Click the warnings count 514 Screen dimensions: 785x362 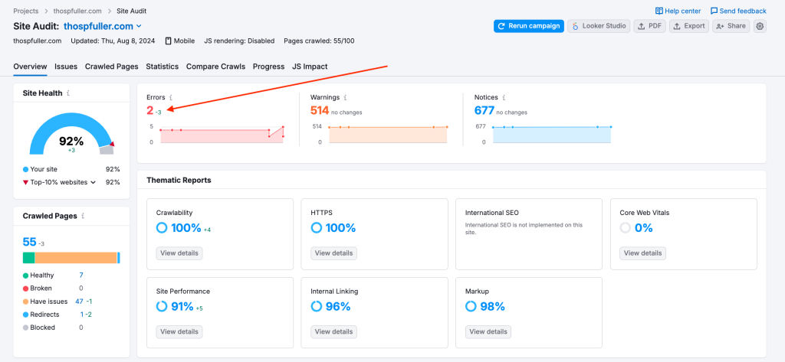coord(320,110)
